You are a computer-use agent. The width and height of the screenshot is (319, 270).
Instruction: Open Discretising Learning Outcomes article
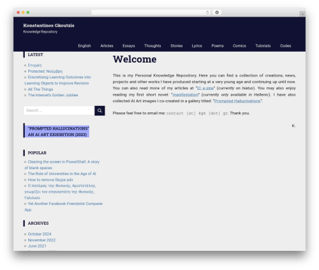57,80
